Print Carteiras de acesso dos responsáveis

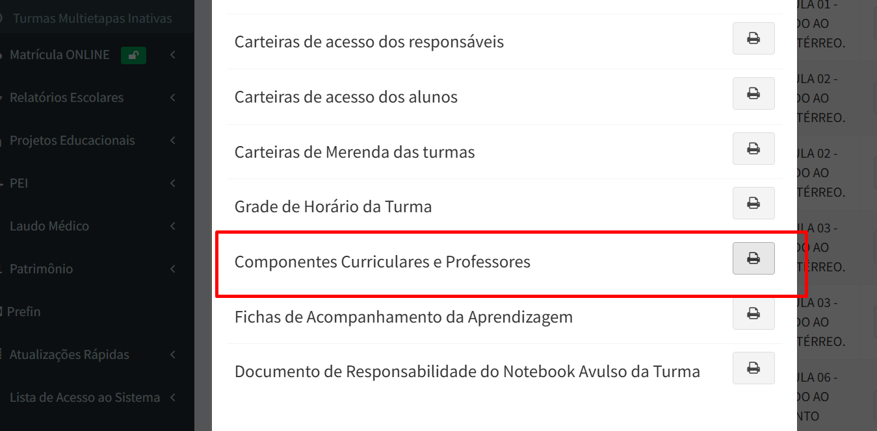pyautogui.click(x=753, y=38)
